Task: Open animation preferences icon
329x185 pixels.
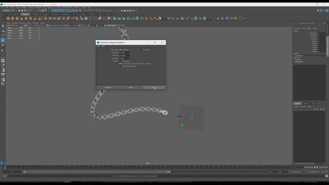Action: click(x=326, y=172)
